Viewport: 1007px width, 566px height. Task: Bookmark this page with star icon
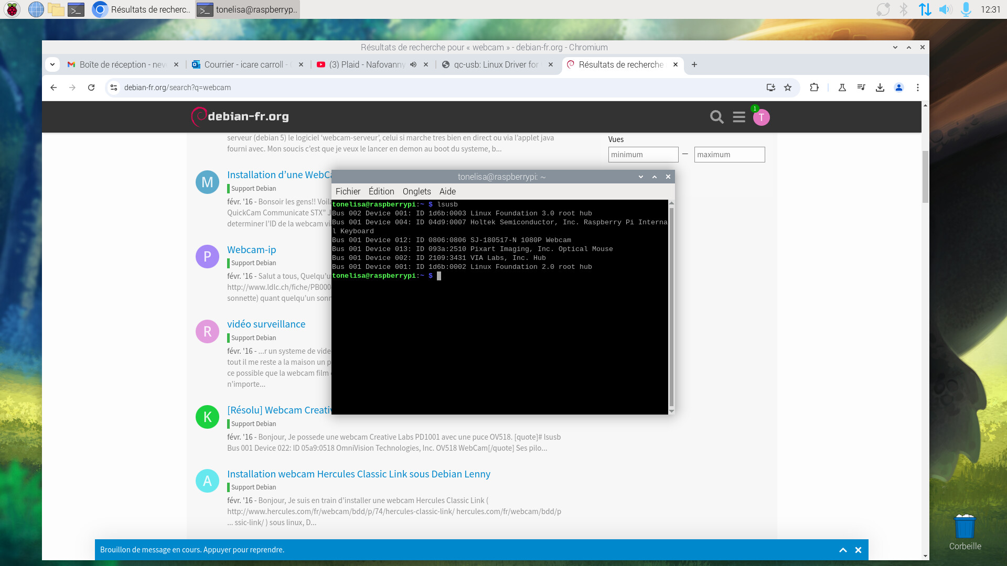(788, 88)
